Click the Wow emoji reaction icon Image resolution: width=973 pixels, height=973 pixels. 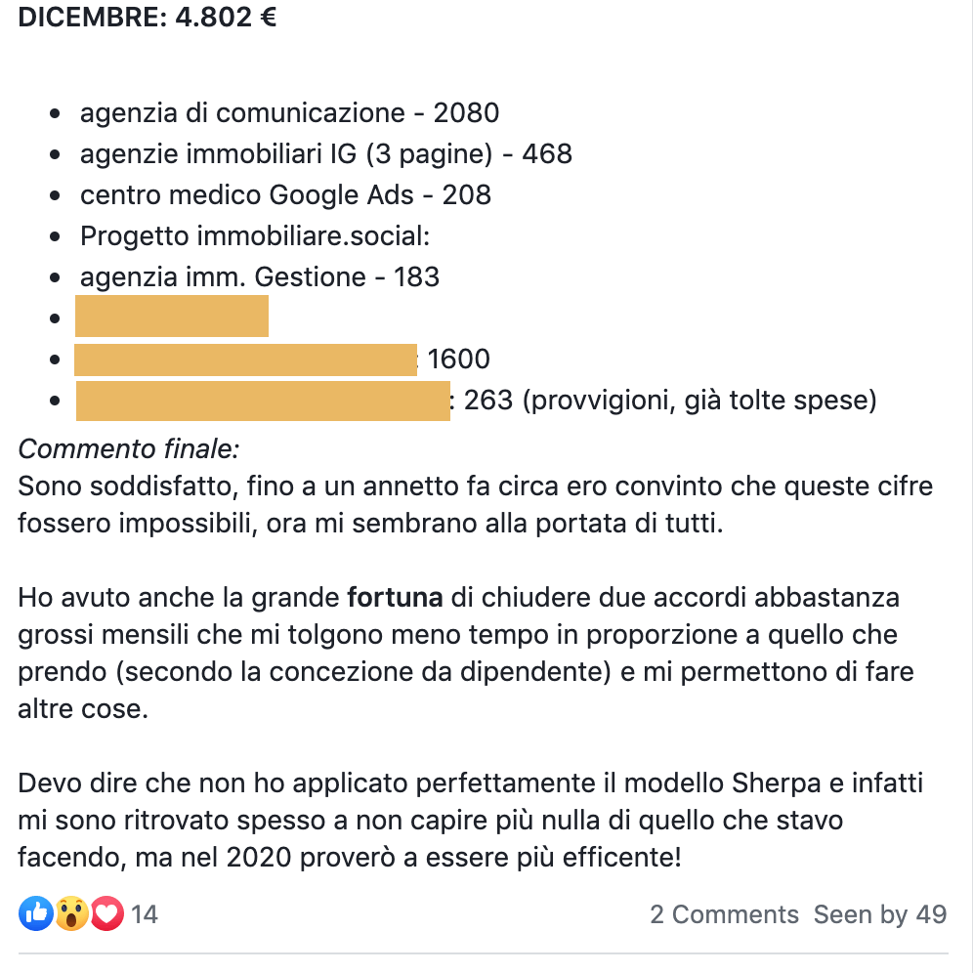72,913
